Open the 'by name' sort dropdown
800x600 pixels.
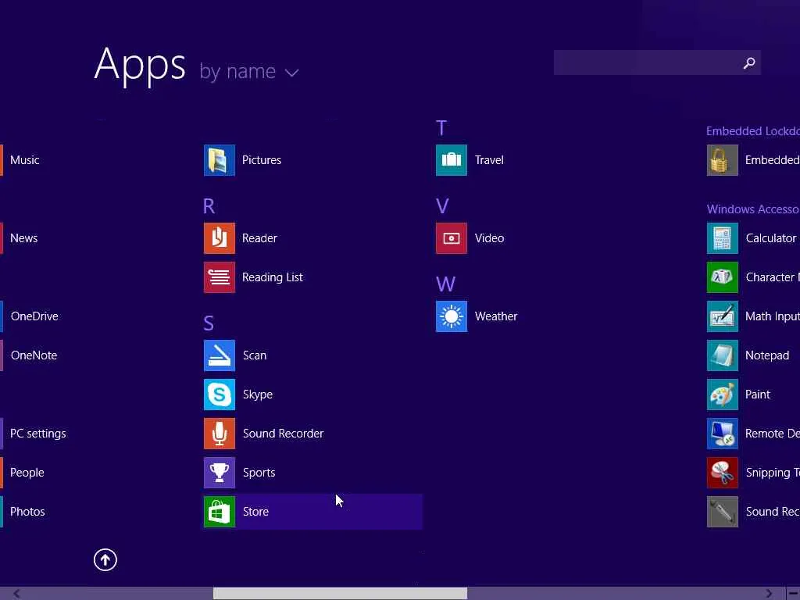(x=248, y=71)
